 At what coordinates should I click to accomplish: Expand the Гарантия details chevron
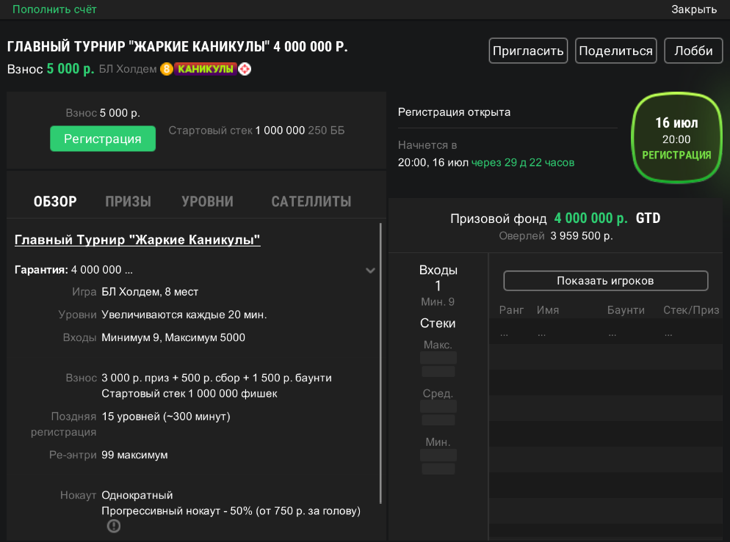371,271
